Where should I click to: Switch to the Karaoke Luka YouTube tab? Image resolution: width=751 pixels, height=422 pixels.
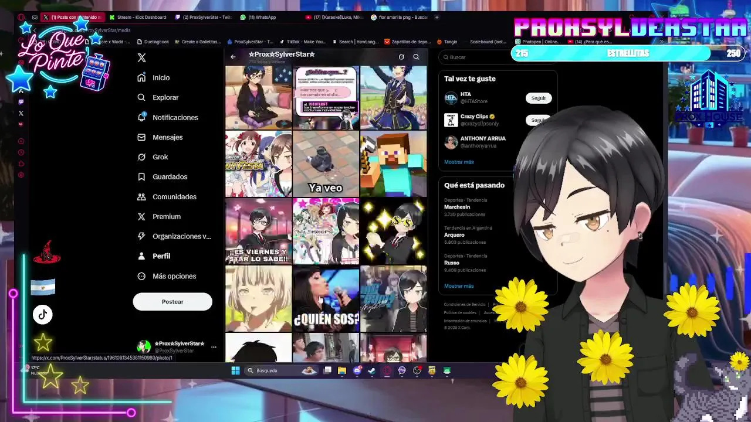[335, 17]
